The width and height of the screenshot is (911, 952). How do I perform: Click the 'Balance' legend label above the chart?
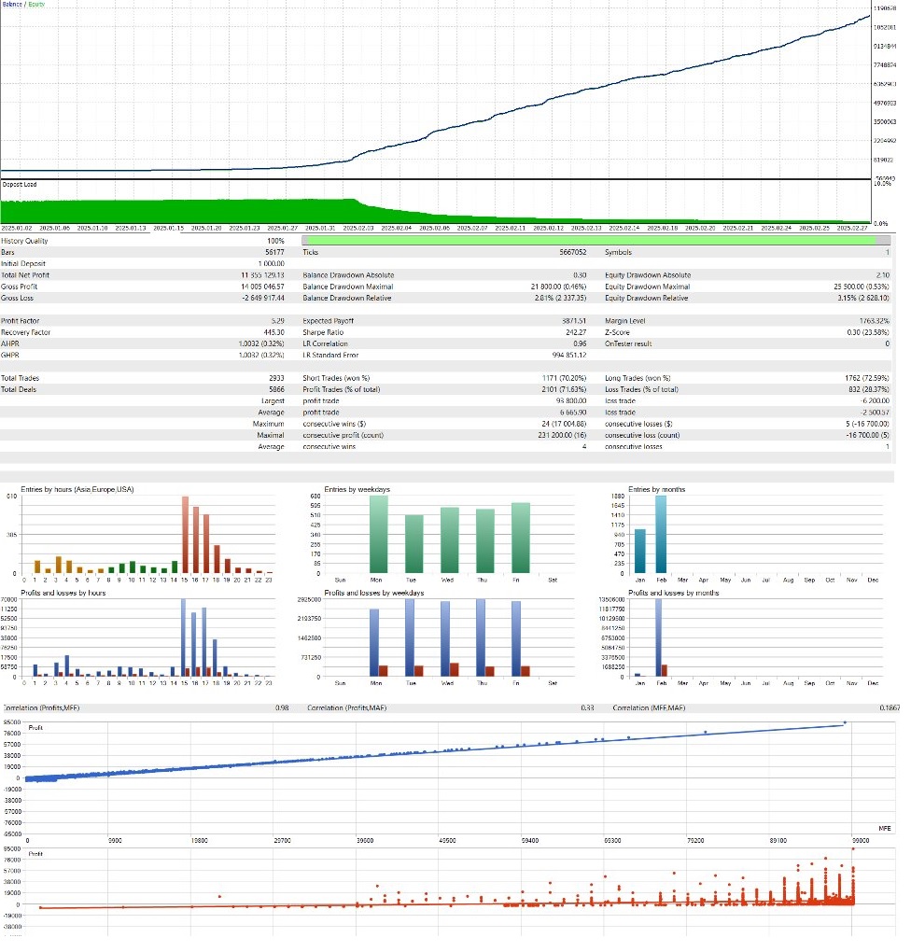pos(11,5)
